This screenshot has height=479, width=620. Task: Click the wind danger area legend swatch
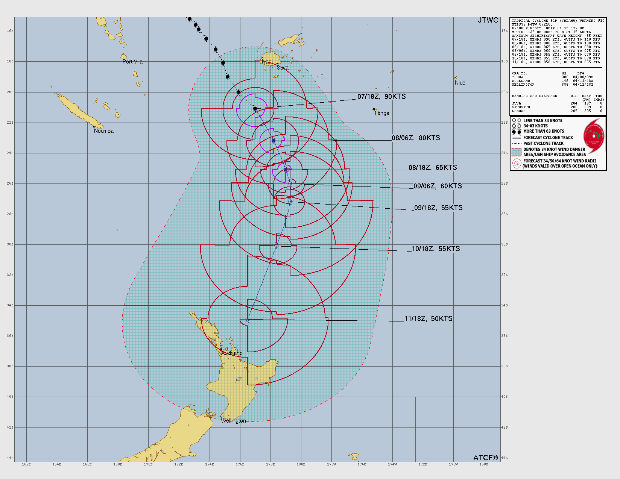click(517, 152)
